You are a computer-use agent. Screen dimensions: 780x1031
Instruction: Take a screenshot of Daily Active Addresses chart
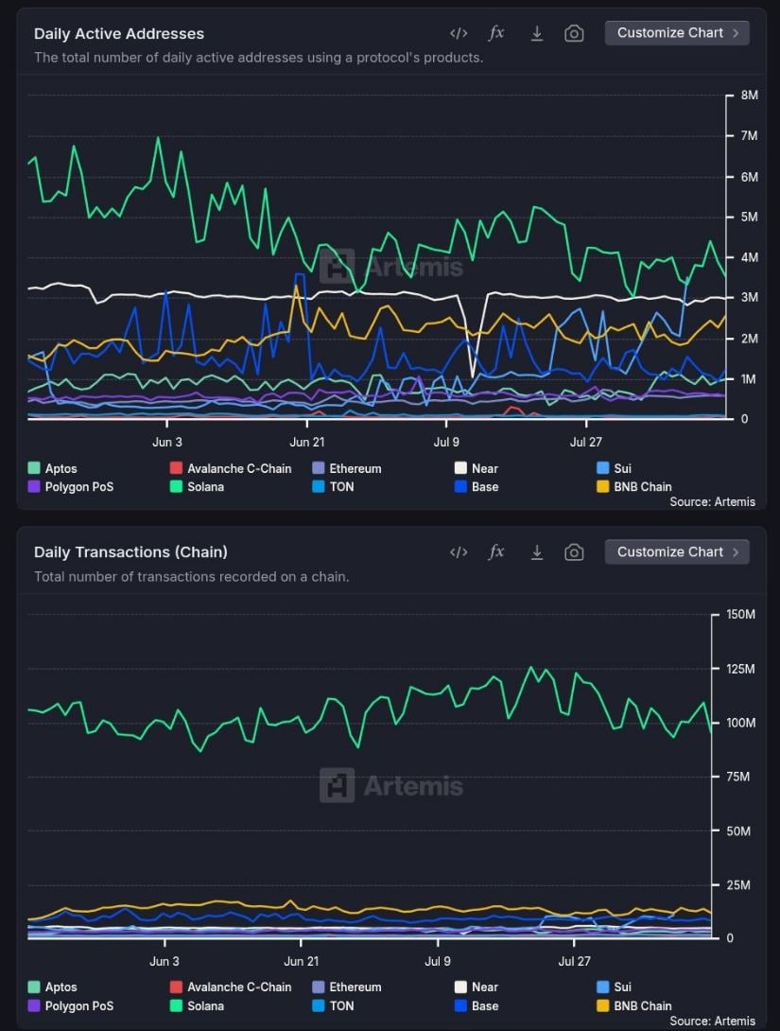click(x=574, y=33)
